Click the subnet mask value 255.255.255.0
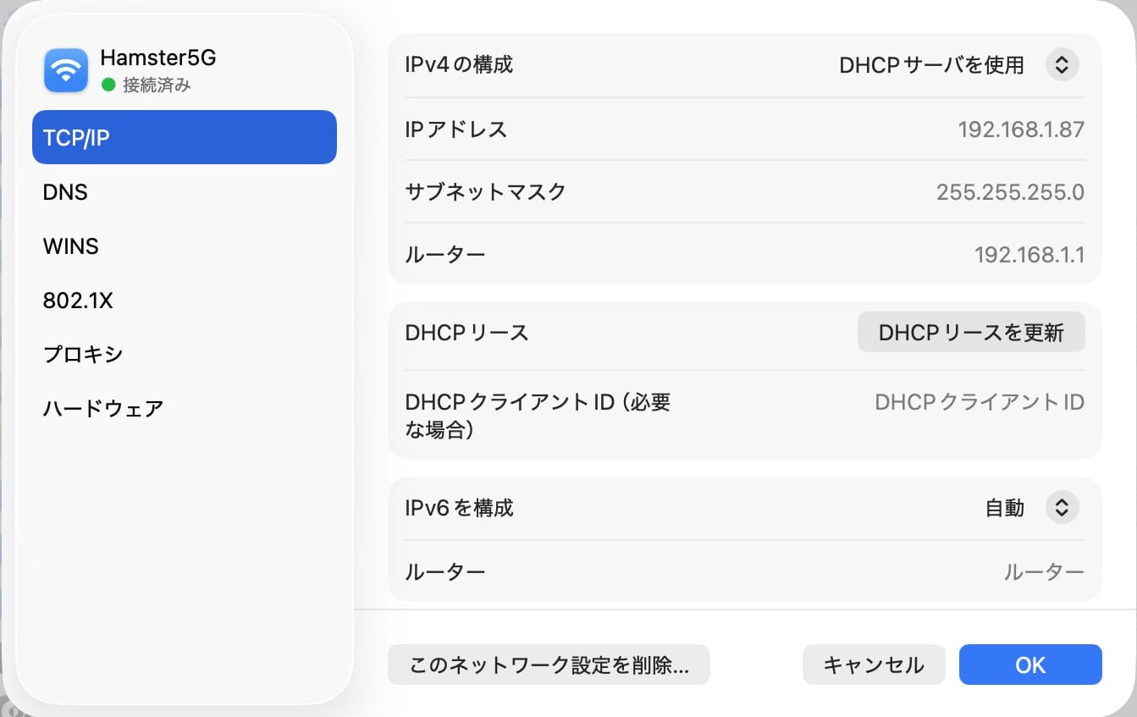 point(1009,192)
